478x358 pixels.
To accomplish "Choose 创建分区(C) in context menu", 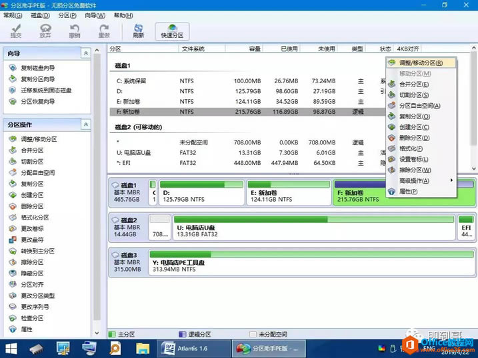I will point(421,127).
